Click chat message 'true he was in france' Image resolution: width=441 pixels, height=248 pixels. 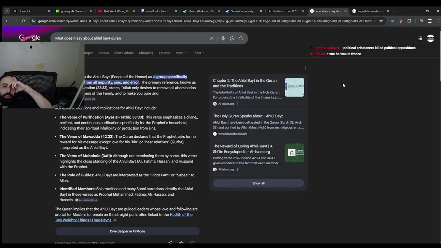click(345, 54)
